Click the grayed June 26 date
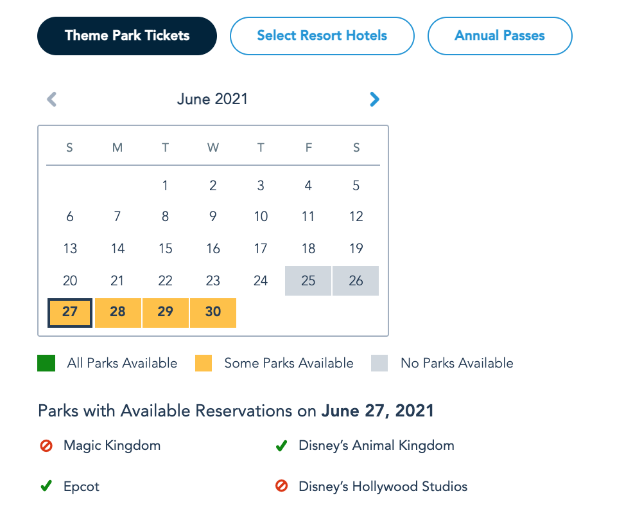The height and width of the screenshot is (518, 633). 356,281
